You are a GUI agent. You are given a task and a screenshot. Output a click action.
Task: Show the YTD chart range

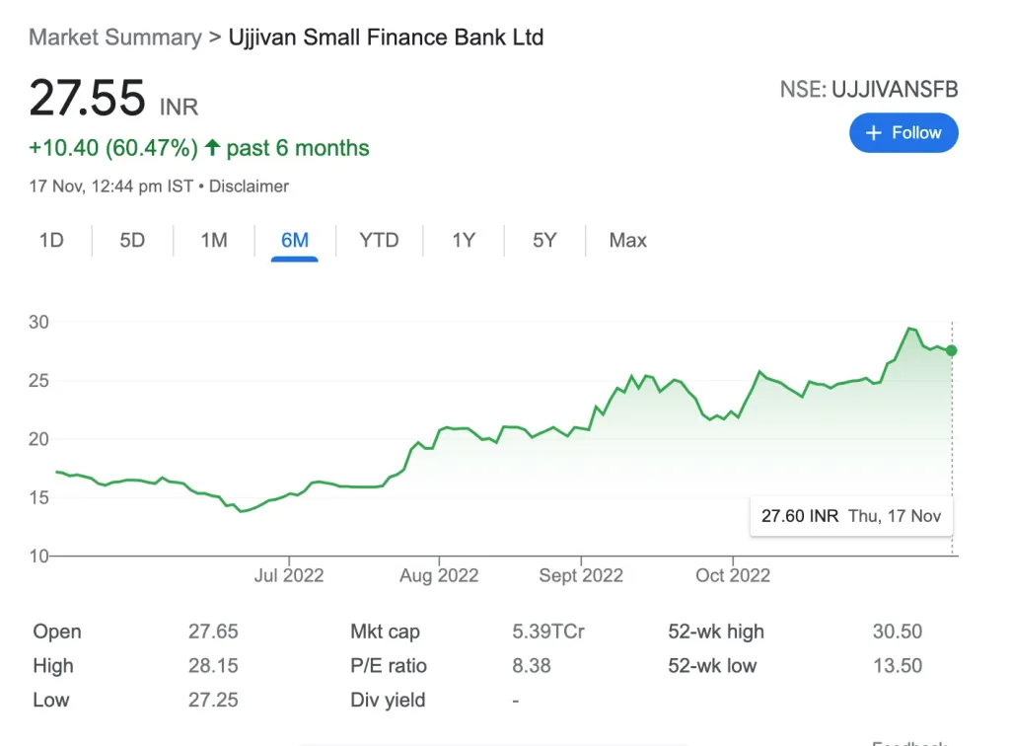pyautogui.click(x=379, y=241)
